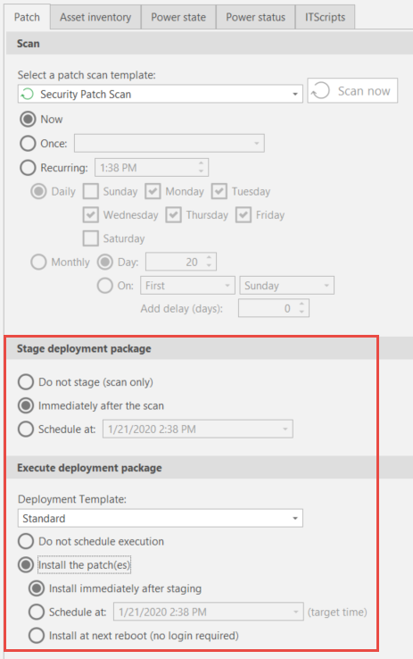Image resolution: width=413 pixels, height=659 pixels.
Task: Go to the ITScripts tab
Action: point(326,17)
